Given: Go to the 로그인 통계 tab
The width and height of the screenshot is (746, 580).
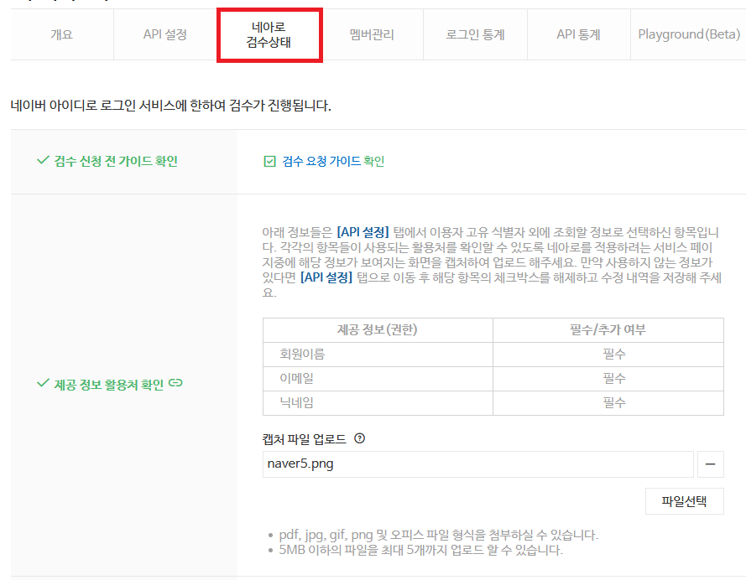Looking at the screenshot, I should tap(475, 34).
